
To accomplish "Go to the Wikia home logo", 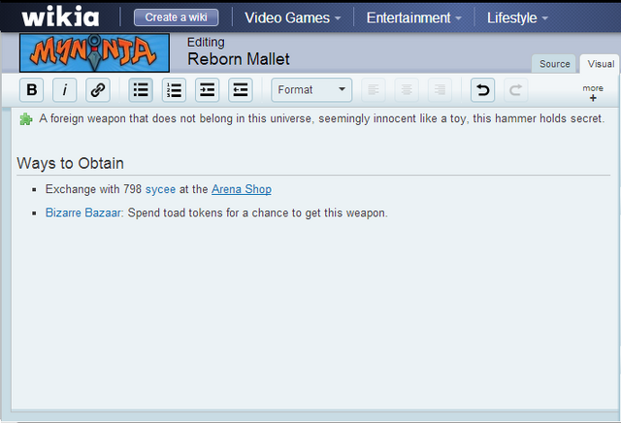I will pyautogui.click(x=60, y=16).
